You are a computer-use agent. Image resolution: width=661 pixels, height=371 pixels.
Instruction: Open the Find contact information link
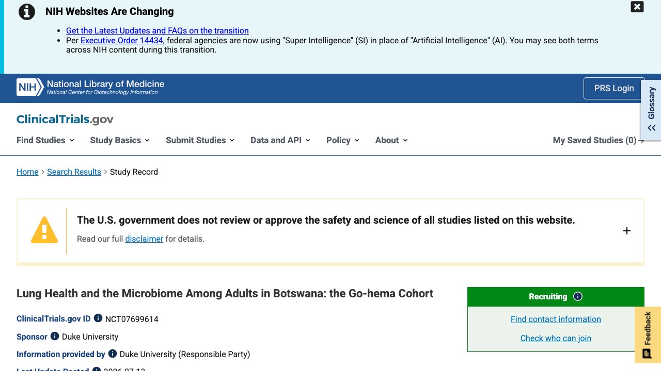(x=556, y=319)
